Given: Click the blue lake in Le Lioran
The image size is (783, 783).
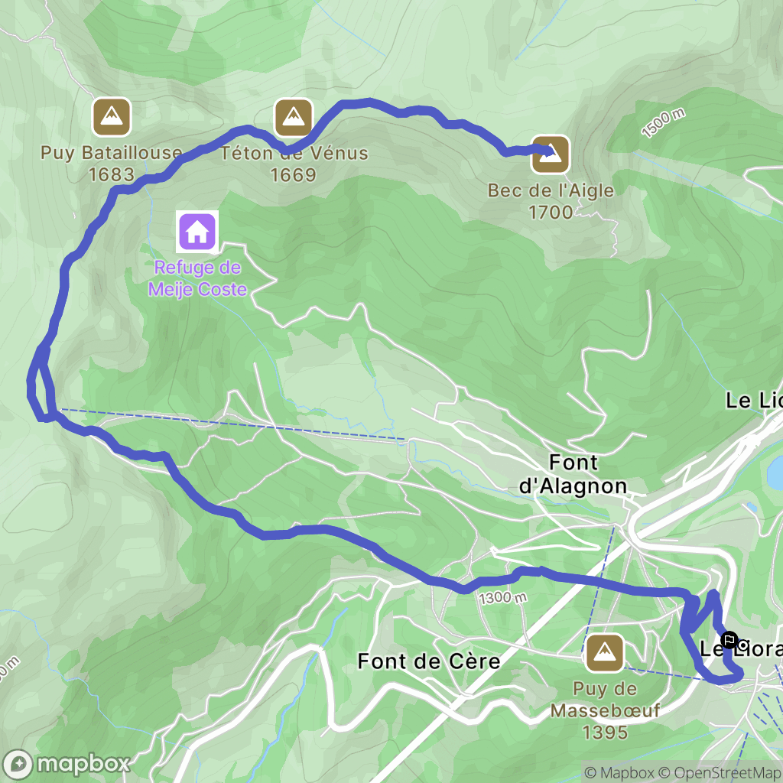Looking at the screenshot, I should [x=775, y=472].
